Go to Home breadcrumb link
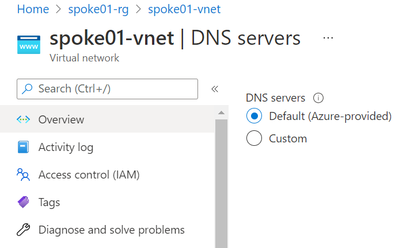This screenshot has height=248, width=418. pos(33,9)
